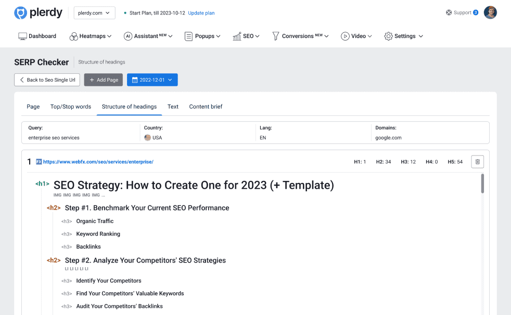Open the webfx.com enterprise URL link
This screenshot has height=315, width=511.
[x=98, y=162]
